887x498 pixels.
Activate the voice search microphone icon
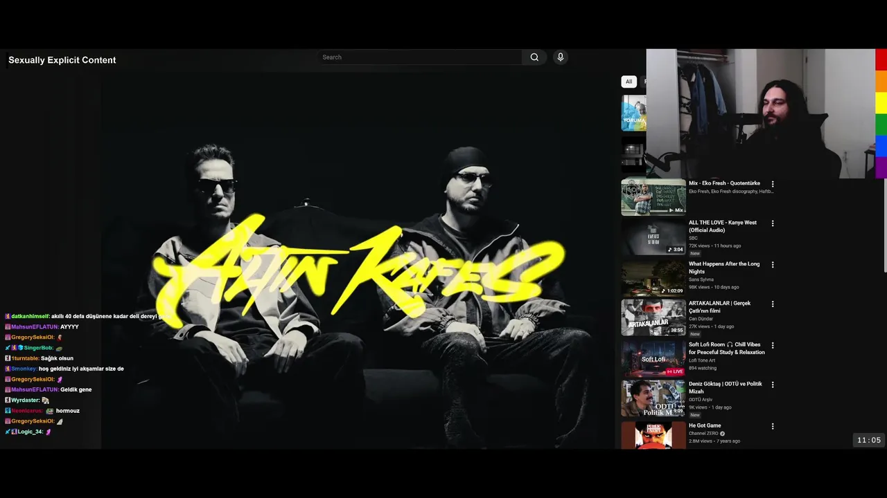[561, 57]
